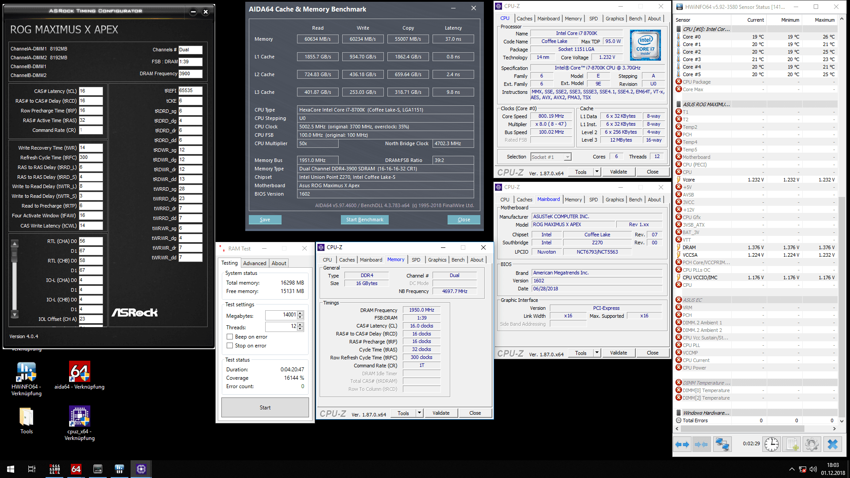Screen dimensions: 850x478
Task: Open Tools folder on desktop
Action: (26, 421)
